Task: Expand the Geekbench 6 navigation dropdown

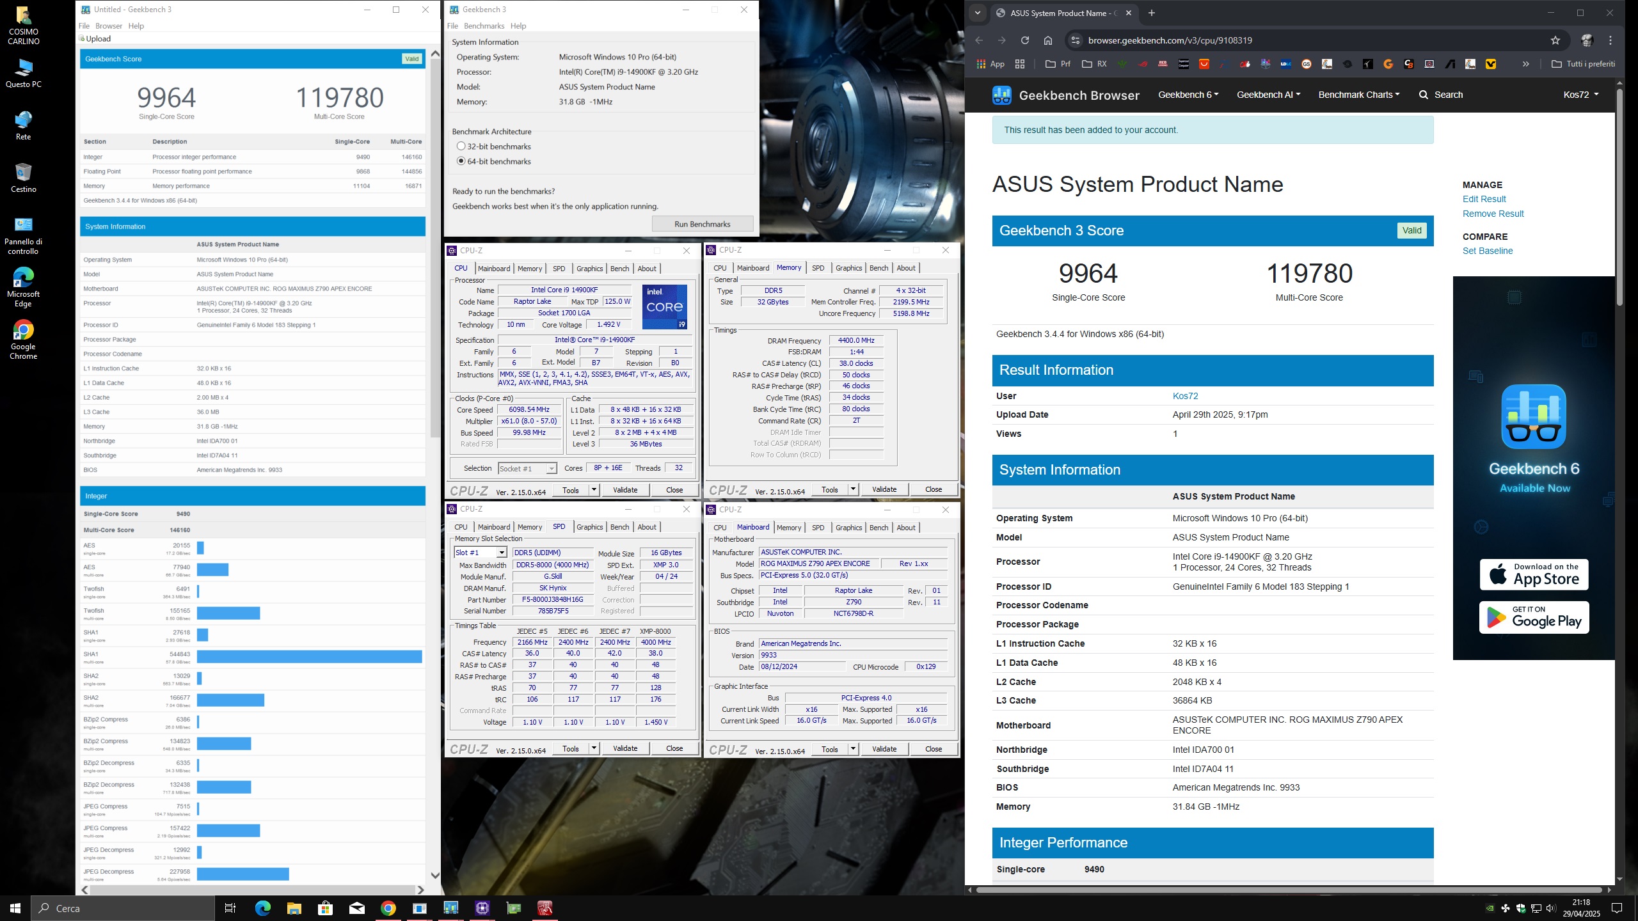Action: [x=1188, y=95]
